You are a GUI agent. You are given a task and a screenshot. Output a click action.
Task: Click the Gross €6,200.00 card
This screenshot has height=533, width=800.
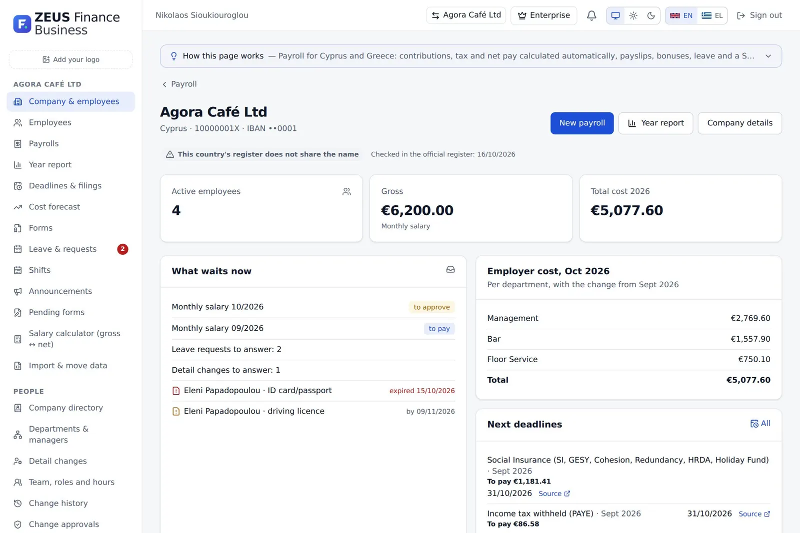click(x=470, y=208)
